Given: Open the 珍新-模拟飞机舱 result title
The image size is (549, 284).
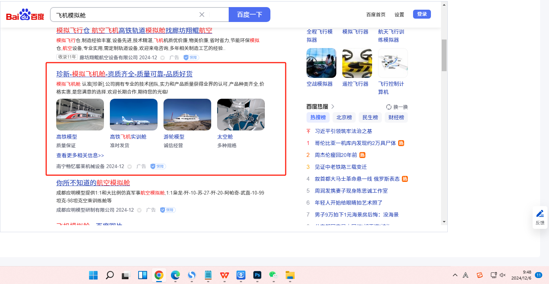Looking at the screenshot, I should 124,74.
